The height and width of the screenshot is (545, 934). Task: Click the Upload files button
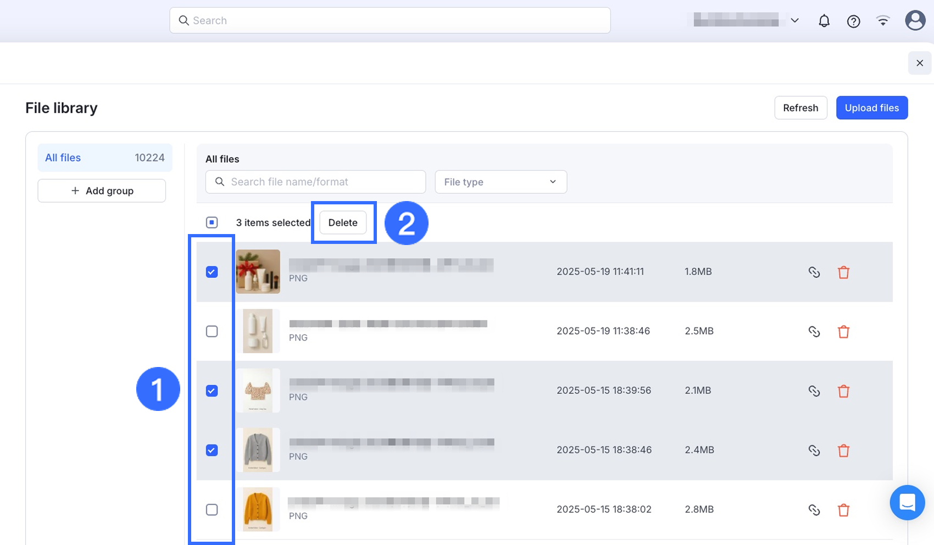871,108
